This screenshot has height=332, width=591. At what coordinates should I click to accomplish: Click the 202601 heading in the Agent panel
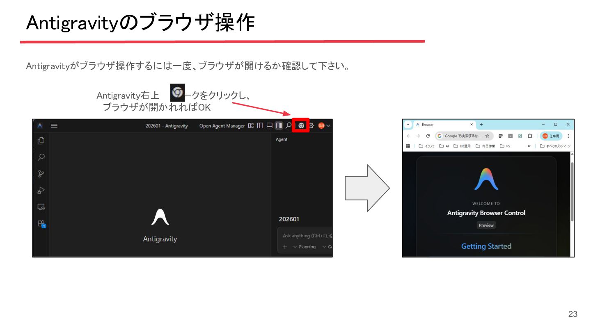coord(289,219)
